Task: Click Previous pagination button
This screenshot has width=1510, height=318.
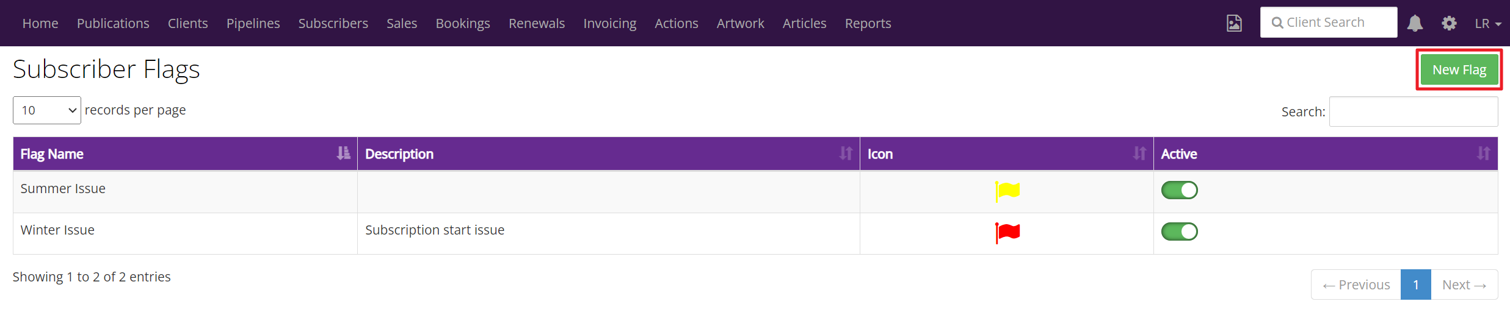Action: 1356,284
